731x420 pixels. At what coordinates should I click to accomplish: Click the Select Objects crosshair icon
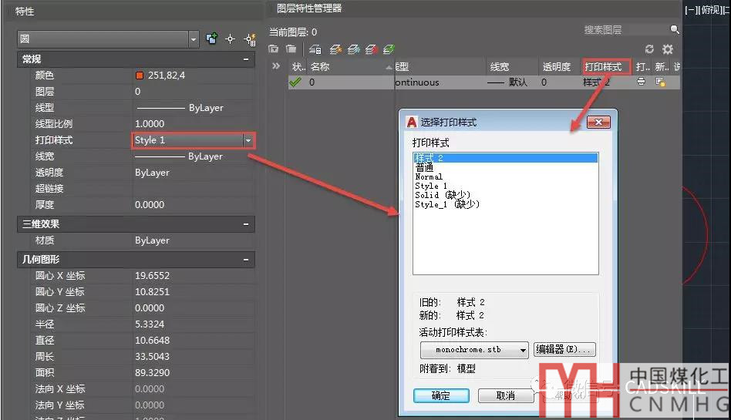pyautogui.click(x=230, y=39)
